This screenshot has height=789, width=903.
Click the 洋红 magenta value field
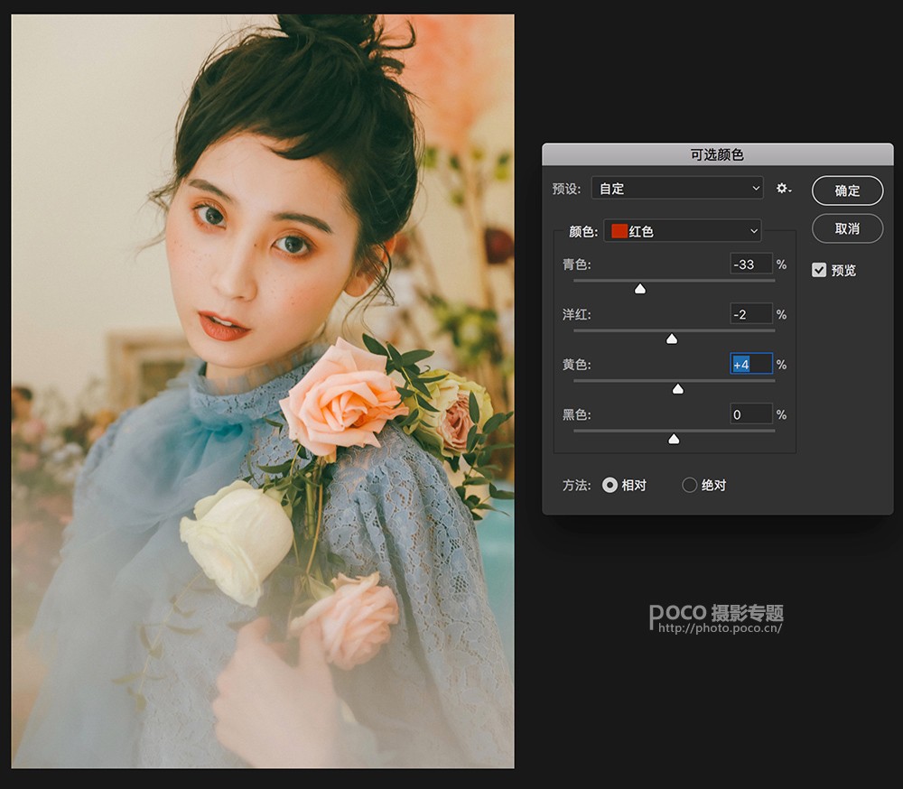pyautogui.click(x=751, y=314)
